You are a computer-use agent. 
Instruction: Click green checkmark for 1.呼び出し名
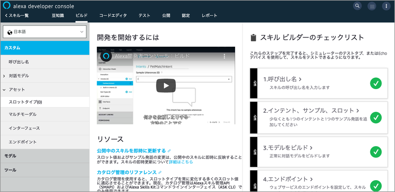[376, 83]
